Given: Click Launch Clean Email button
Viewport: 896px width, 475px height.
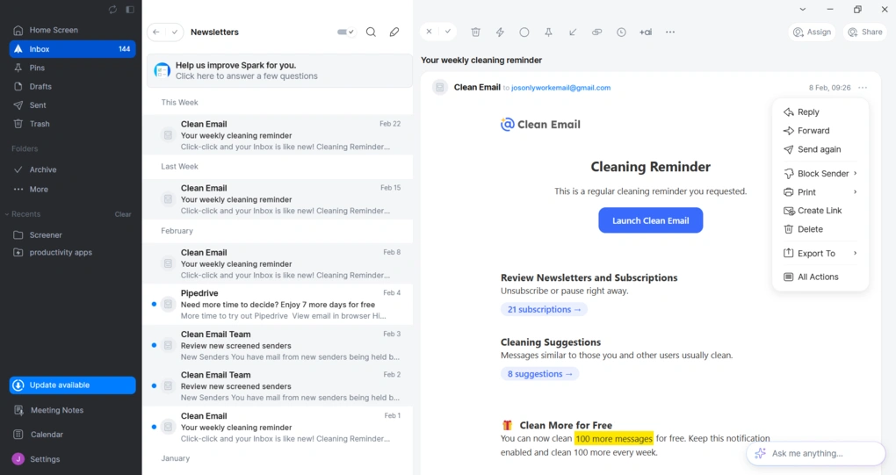Looking at the screenshot, I should tap(650, 220).
